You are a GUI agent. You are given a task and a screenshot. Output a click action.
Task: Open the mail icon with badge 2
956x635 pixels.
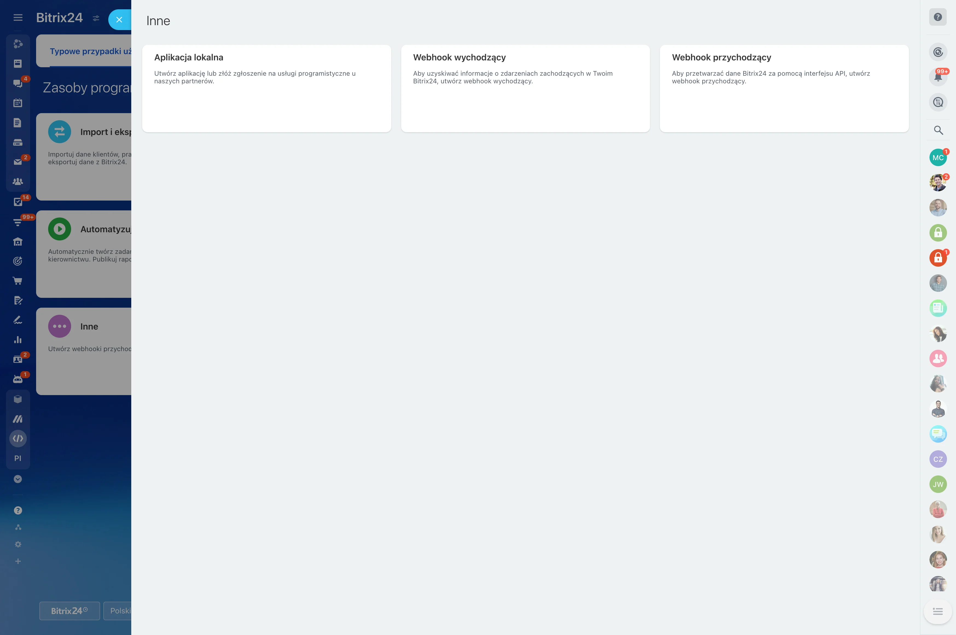(18, 161)
